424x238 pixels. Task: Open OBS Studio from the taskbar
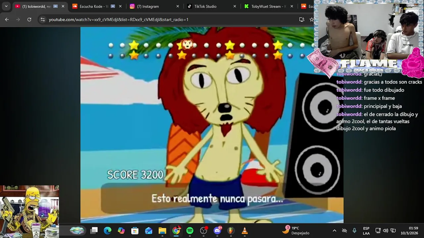[204, 230]
